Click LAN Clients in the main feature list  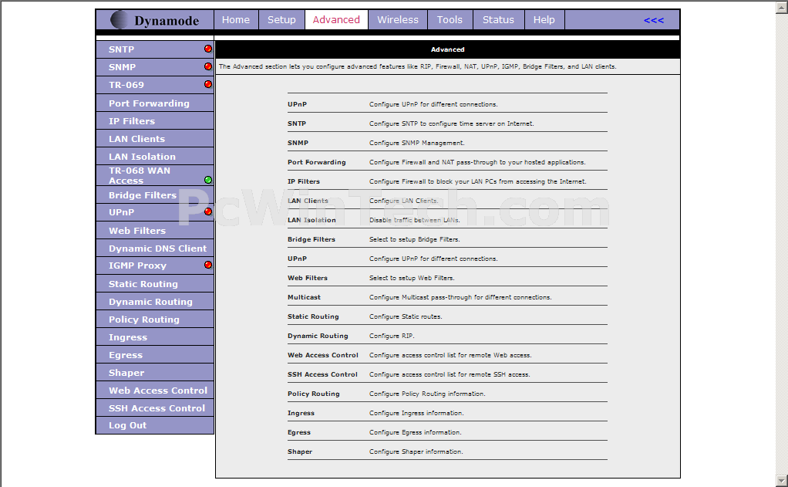[x=308, y=201]
